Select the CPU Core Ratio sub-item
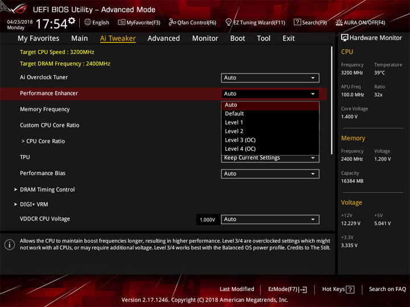This screenshot has height=307, width=410. [x=43, y=141]
